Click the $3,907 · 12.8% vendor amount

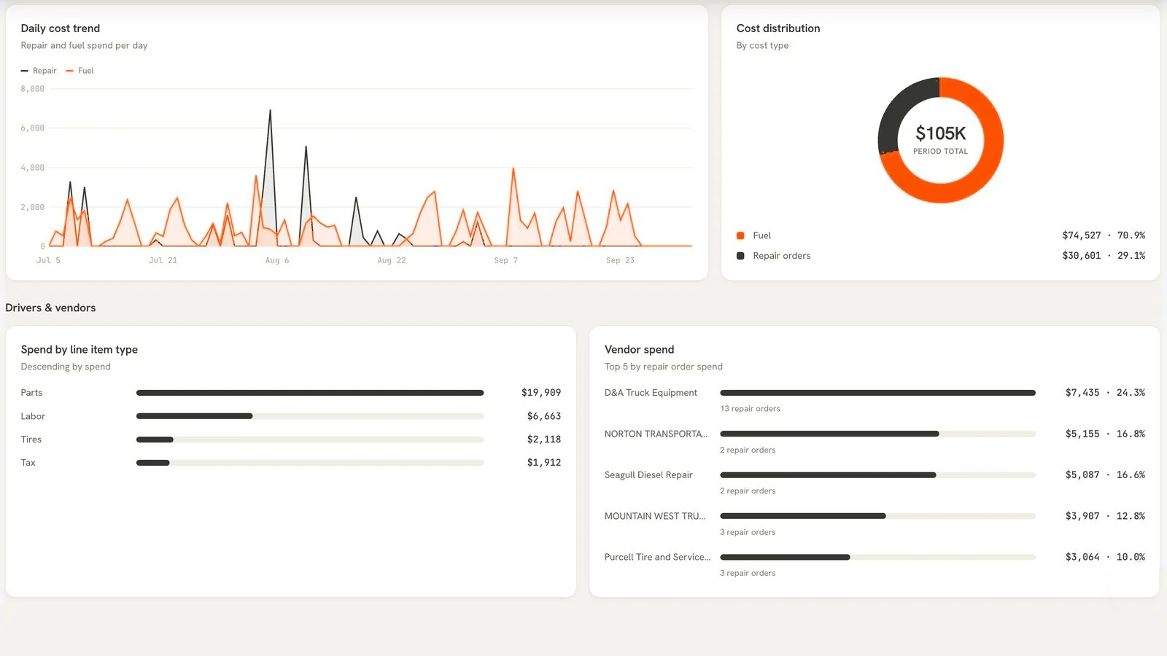(1105, 516)
